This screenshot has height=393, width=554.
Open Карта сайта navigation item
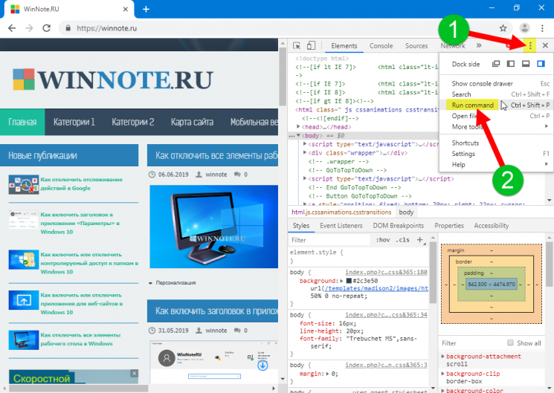tap(192, 122)
